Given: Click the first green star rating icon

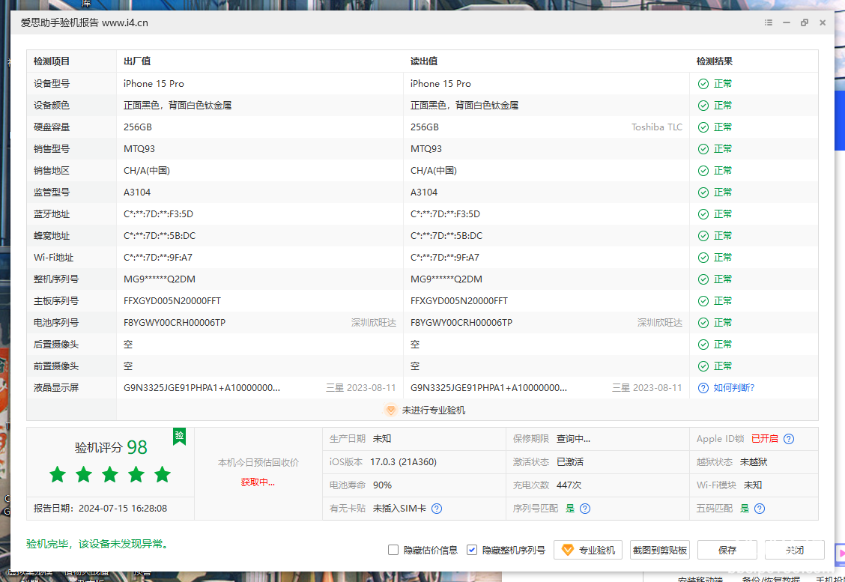Looking at the screenshot, I should coord(58,475).
